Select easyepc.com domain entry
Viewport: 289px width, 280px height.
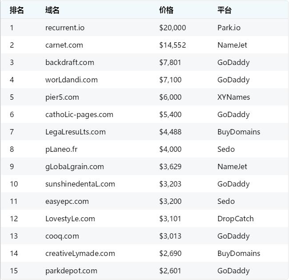point(67,201)
